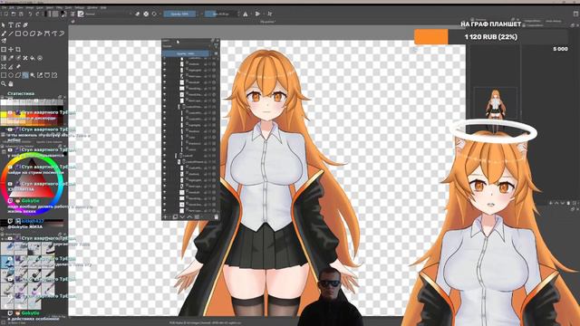The image size is (580, 326).
Task: Select the Similar Color Selection tool
Action: (x=40, y=75)
